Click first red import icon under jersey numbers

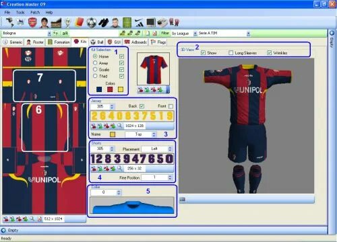94,126
